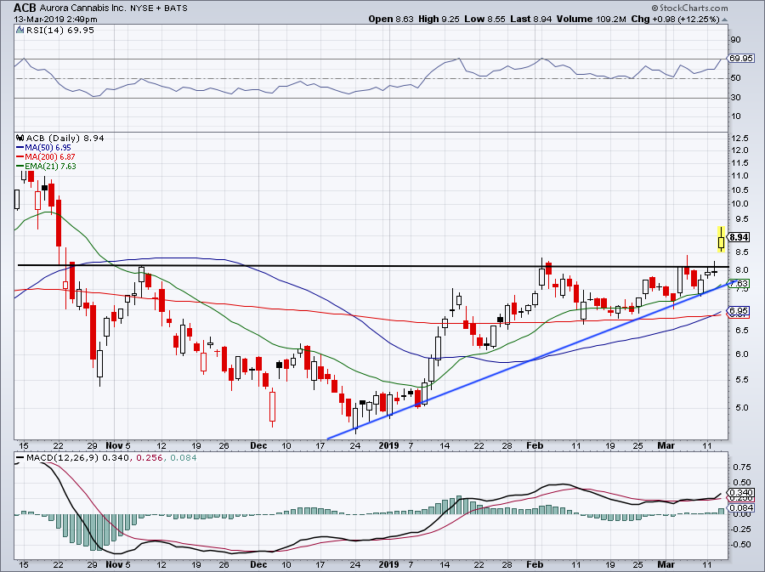Click the 6.95 MA tag on price axis

739,310
